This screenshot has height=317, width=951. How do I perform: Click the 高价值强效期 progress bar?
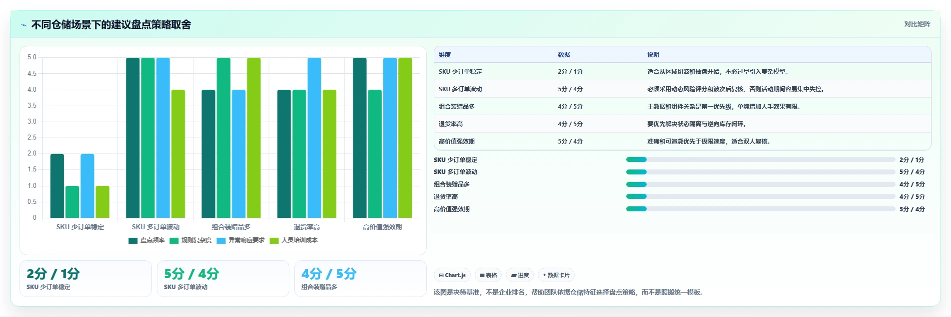coord(761,209)
